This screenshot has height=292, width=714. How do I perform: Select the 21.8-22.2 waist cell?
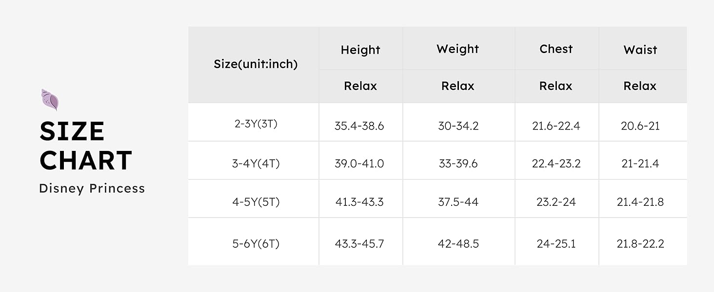pos(640,244)
